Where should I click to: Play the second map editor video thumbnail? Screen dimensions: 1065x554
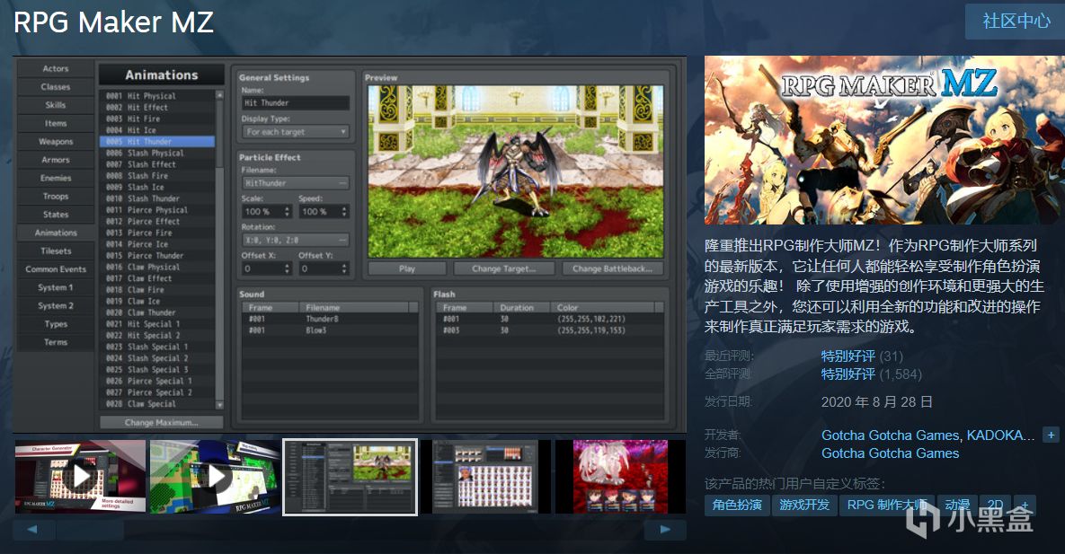click(215, 477)
